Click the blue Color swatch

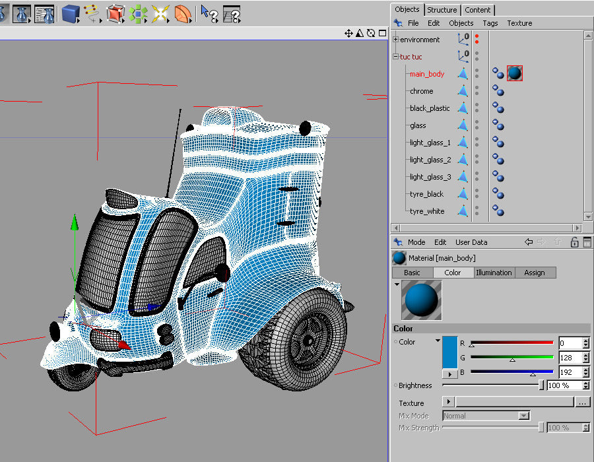[449, 351]
